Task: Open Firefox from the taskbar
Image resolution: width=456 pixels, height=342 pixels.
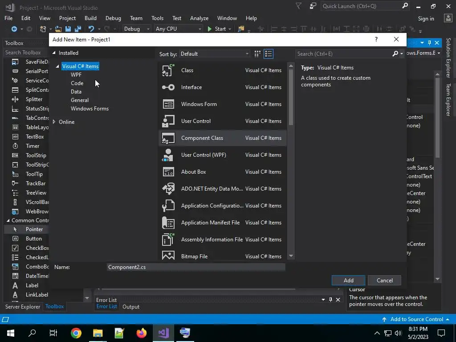Action: [x=141, y=333]
